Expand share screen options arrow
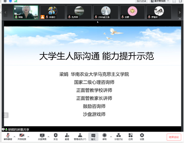184x143 pixels. click(48, 137)
